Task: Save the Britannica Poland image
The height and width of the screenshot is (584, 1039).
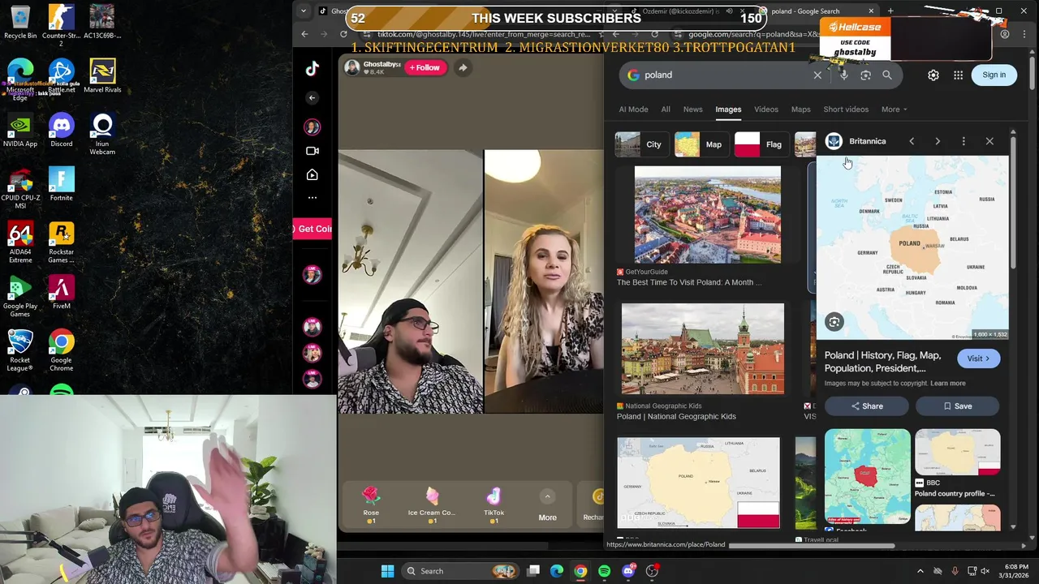Action: point(958,406)
